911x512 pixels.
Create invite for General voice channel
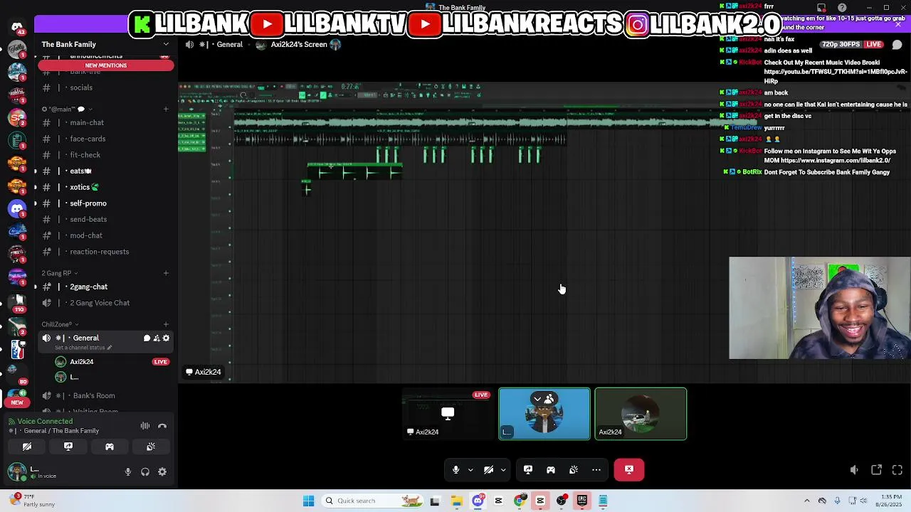point(157,338)
